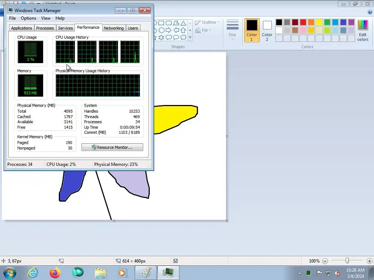Screen dimensions: 374x280
Task: Launch Internet Explorer from the taskbar
Action: (x=33, y=273)
